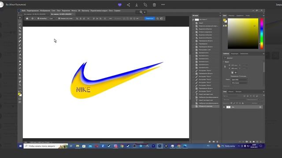Click the download icon in viewer bar
The image size is (282, 158).
137,5
